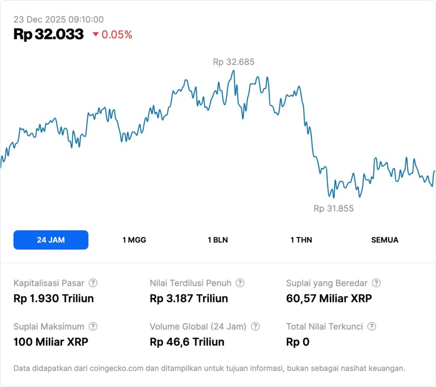The height and width of the screenshot is (387, 436).
Task: Open the Total Nilai Terkunci help icon
Action: 372,327
